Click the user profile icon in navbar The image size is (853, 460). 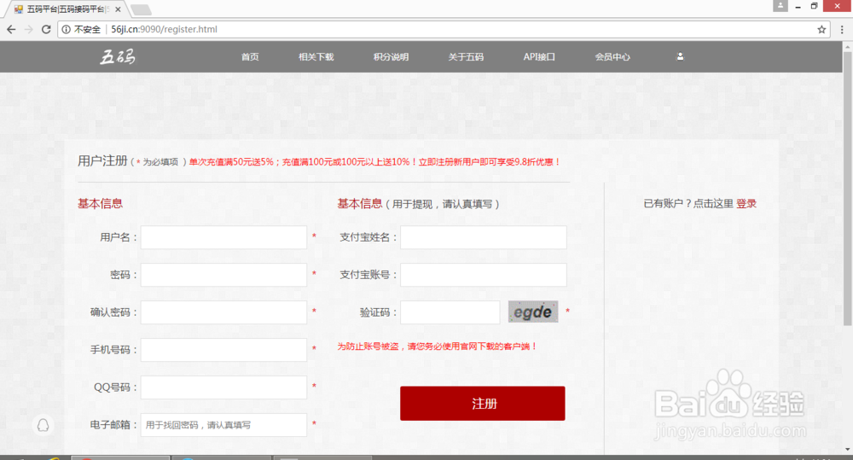click(x=680, y=56)
